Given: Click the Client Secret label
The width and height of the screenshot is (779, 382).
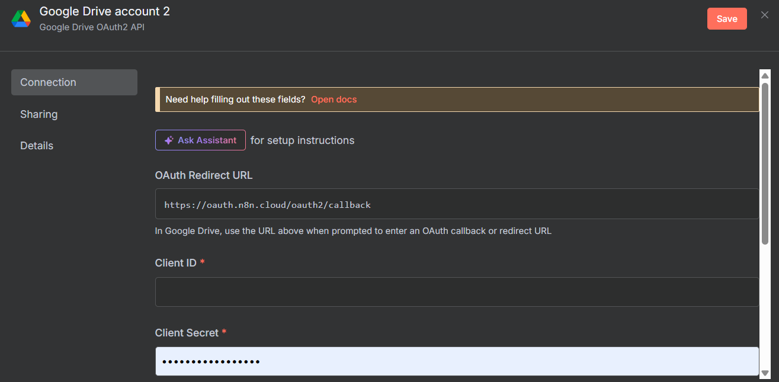Looking at the screenshot, I should click(187, 333).
